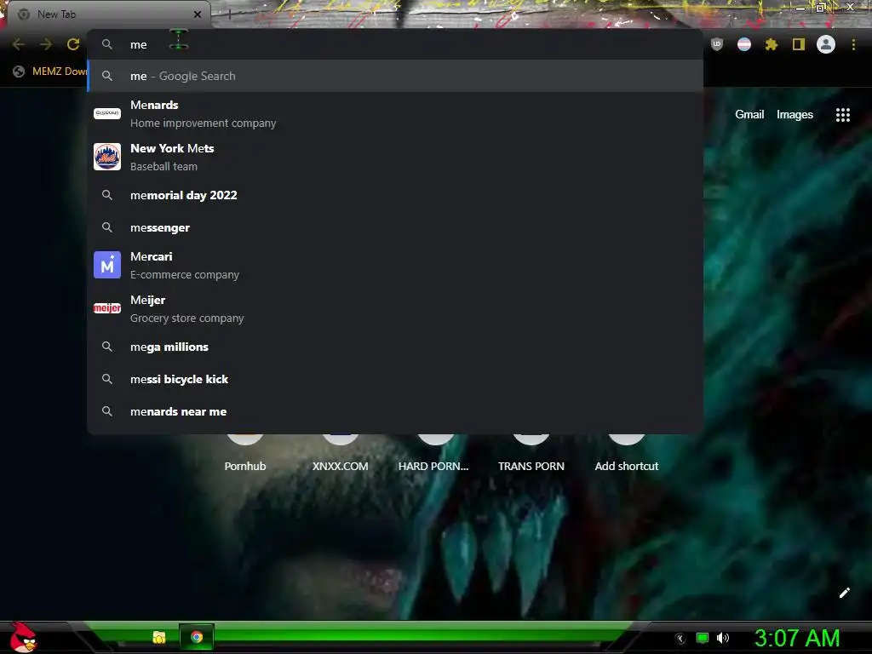Image resolution: width=872 pixels, height=654 pixels.
Task: Show hidden tray icons arrow
Action: (x=680, y=639)
